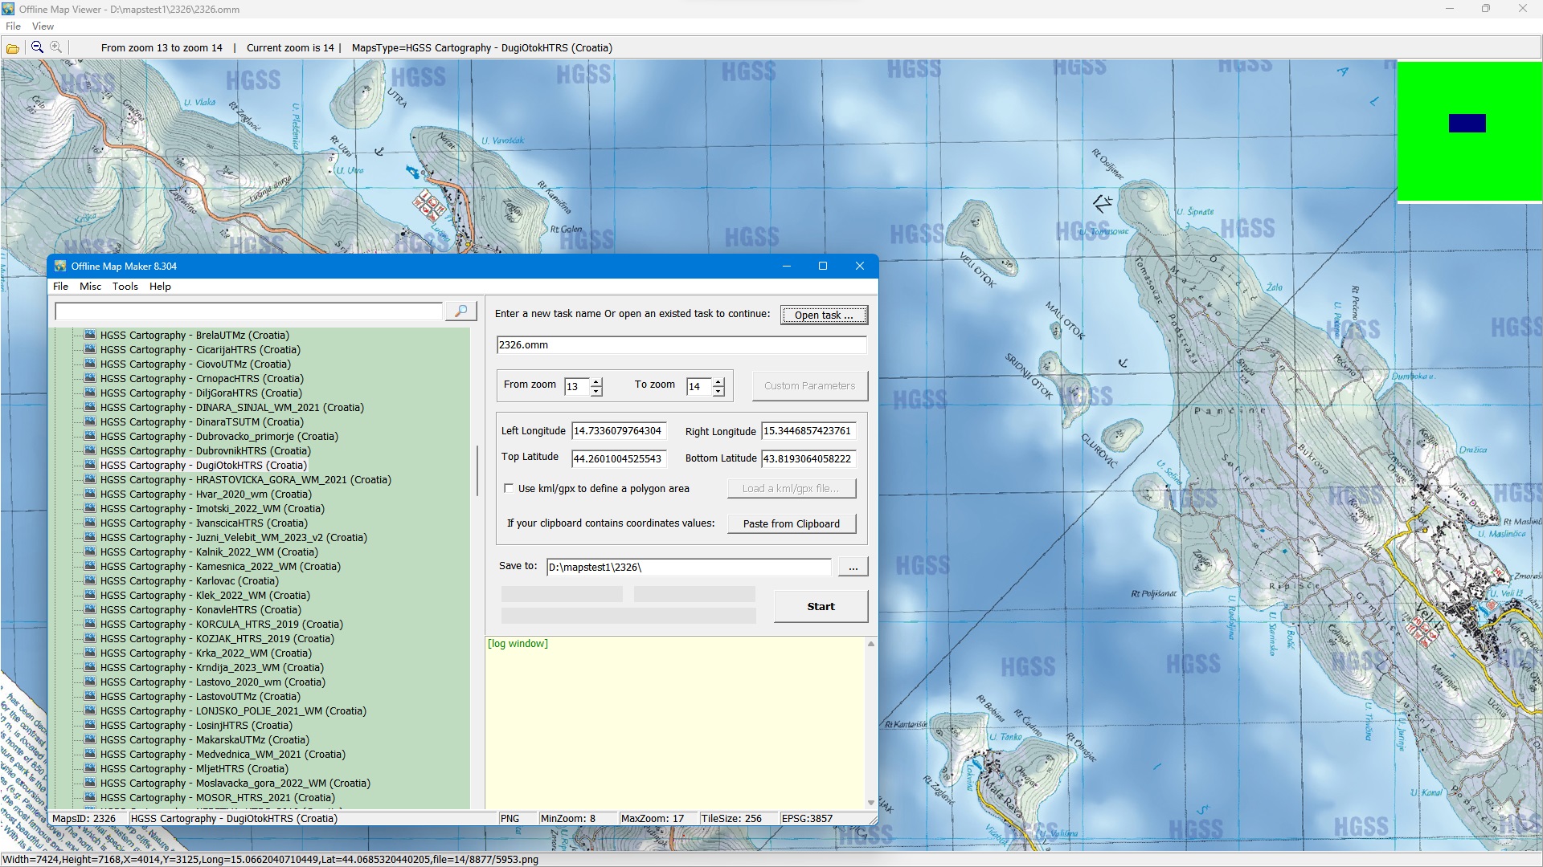Click the DinaraTSUTM map icon
Viewport: 1543px width, 867px height.
pos(90,421)
